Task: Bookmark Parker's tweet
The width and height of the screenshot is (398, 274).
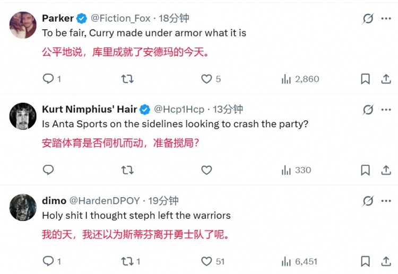Action: (x=365, y=79)
